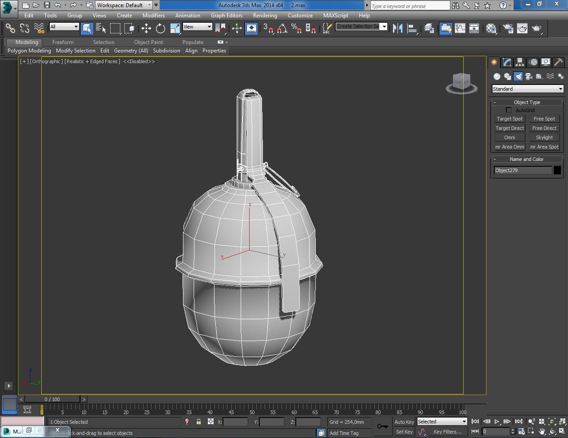
Task: Open the selection filter All dropdown
Action: point(64,27)
